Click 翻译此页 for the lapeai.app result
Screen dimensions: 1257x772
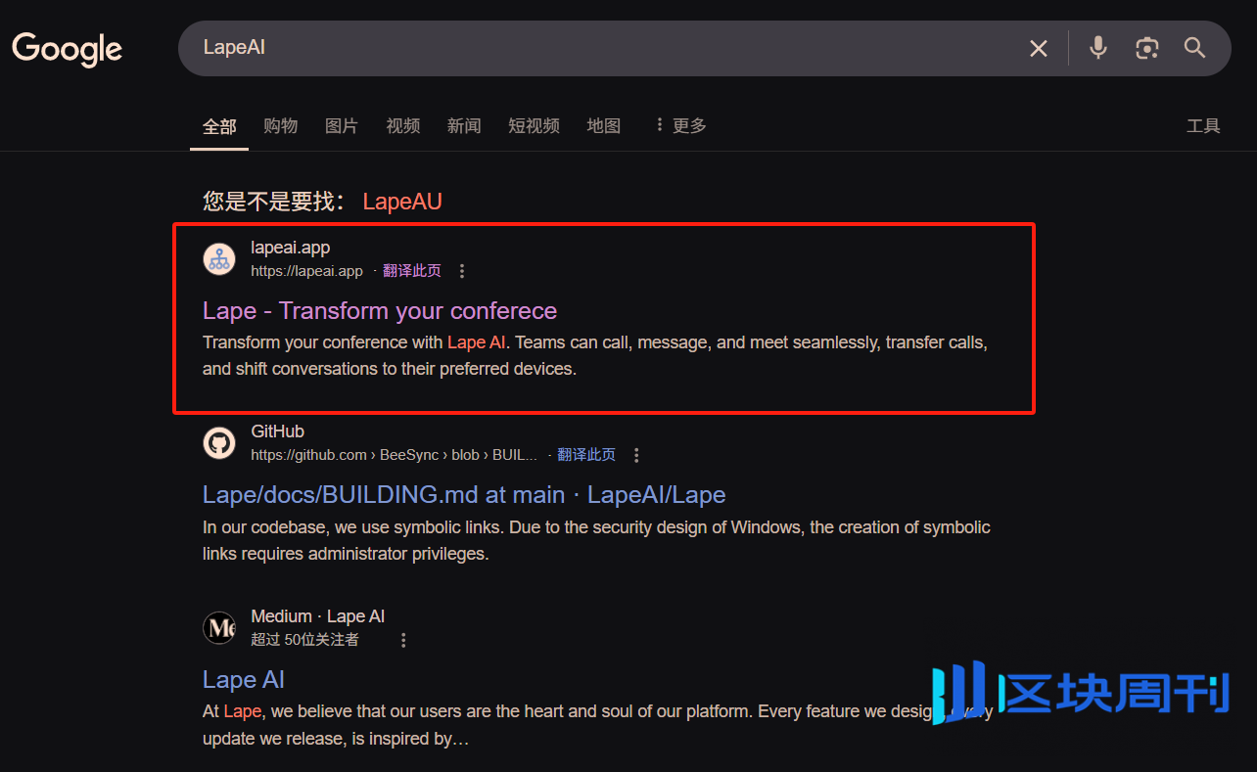coord(412,271)
